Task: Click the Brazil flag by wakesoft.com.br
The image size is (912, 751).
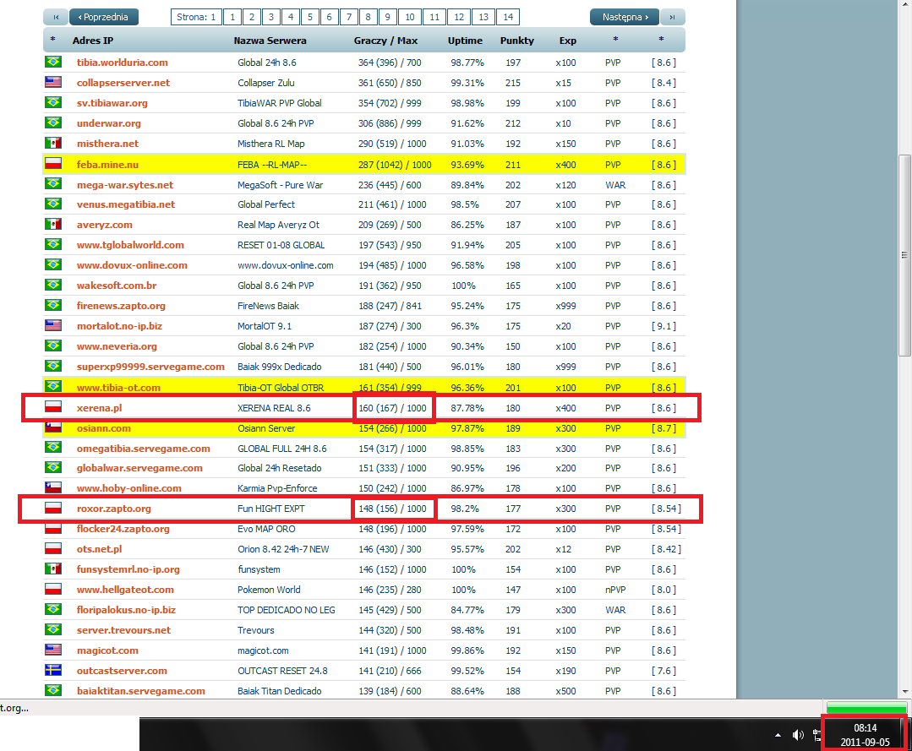Action: click(53, 285)
